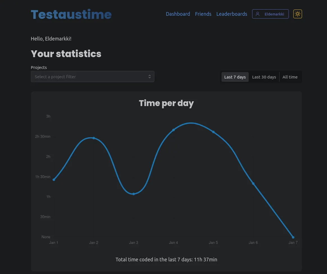The image size is (327, 274).
Task: Switch to the Last 30 days view
Action: 264,77
